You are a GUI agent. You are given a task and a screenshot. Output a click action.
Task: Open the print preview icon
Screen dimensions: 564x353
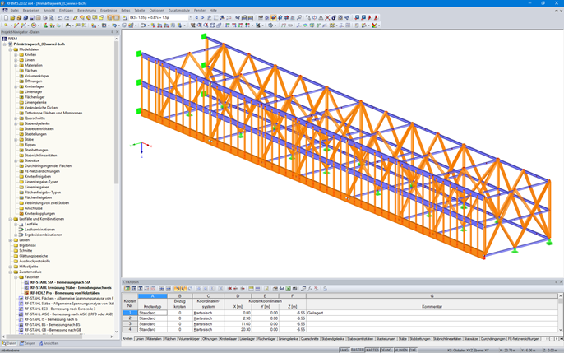(52, 17)
